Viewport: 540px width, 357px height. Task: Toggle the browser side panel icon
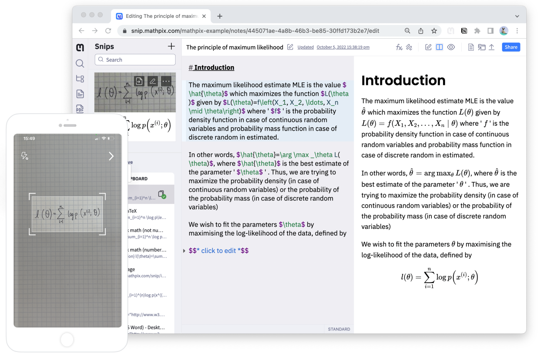[490, 31]
